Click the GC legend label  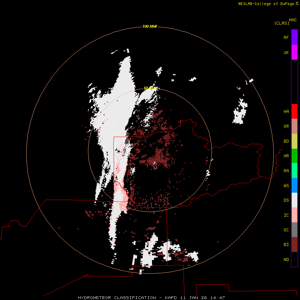point(286,230)
